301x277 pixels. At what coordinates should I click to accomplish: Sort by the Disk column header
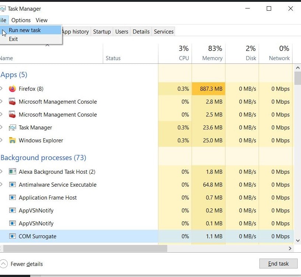tap(242, 53)
